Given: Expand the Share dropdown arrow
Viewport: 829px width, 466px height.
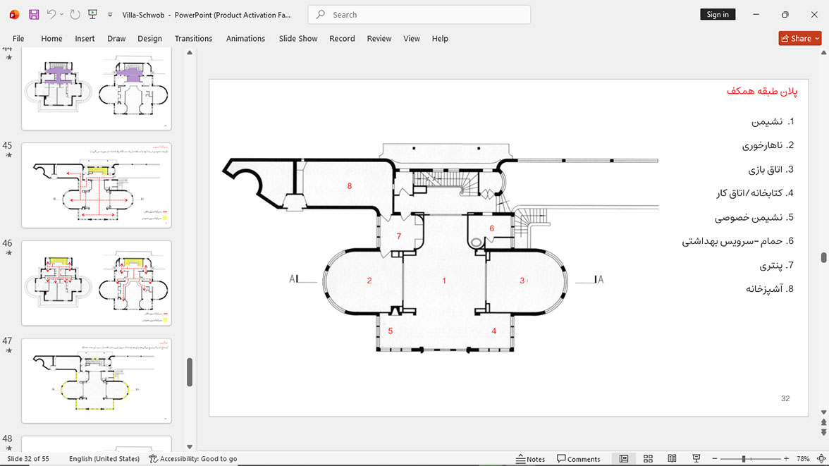Looking at the screenshot, I should pyautogui.click(x=818, y=38).
